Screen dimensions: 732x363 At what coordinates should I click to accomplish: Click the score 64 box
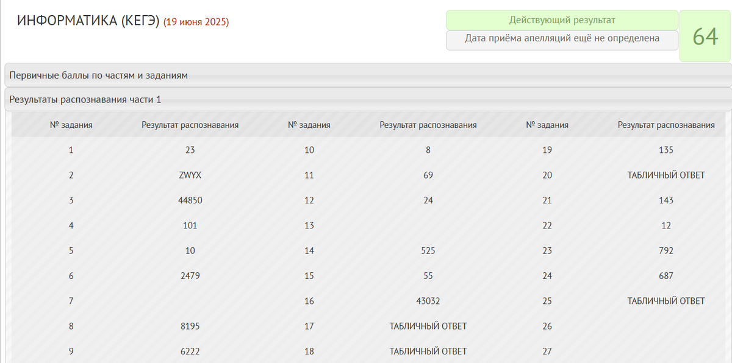(x=705, y=36)
